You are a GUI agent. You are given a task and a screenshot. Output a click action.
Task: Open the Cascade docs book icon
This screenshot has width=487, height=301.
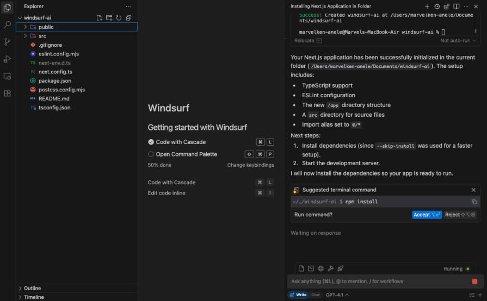pyautogui.click(x=456, y=6)
